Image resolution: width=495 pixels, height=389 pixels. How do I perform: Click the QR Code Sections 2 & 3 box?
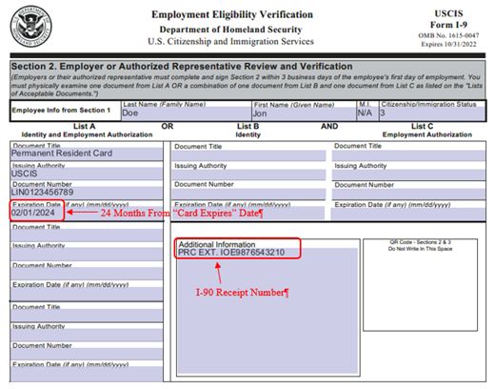coord(420,285)
